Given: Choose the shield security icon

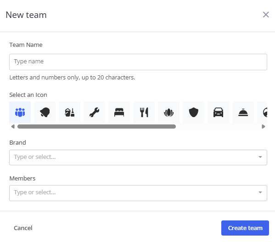Looking at the screenshot, I should point(194,112).
